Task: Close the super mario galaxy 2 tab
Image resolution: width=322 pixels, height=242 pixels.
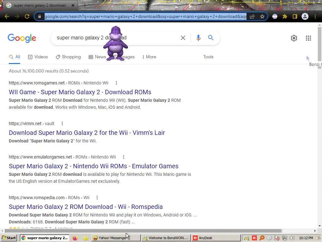Action: (x=73, y=5)
